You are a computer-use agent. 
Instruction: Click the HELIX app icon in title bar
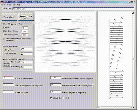(x=2, y=2)
